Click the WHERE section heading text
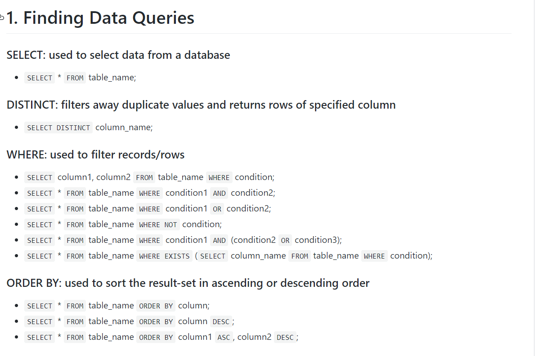Viewport: 543px width, 356px height. click(95, 155)
